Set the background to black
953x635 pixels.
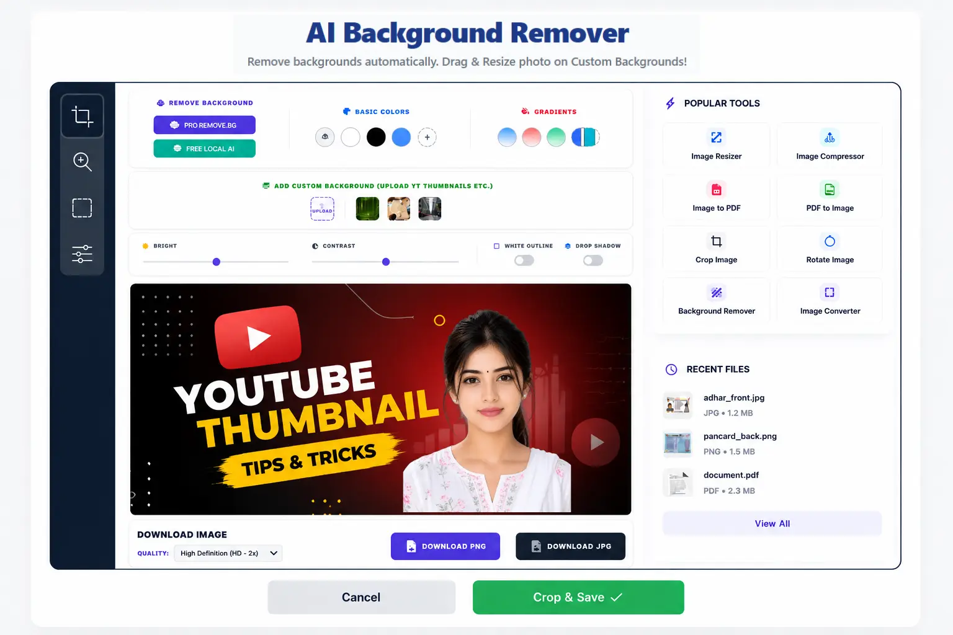[376, 137]
